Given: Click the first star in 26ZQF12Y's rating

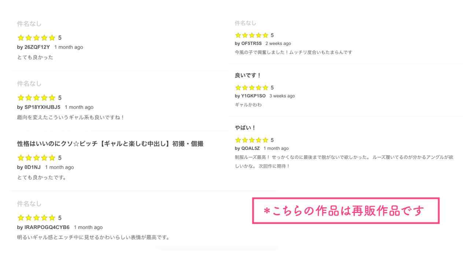Looking at the screenshot, I should click(x=21, y=38).
